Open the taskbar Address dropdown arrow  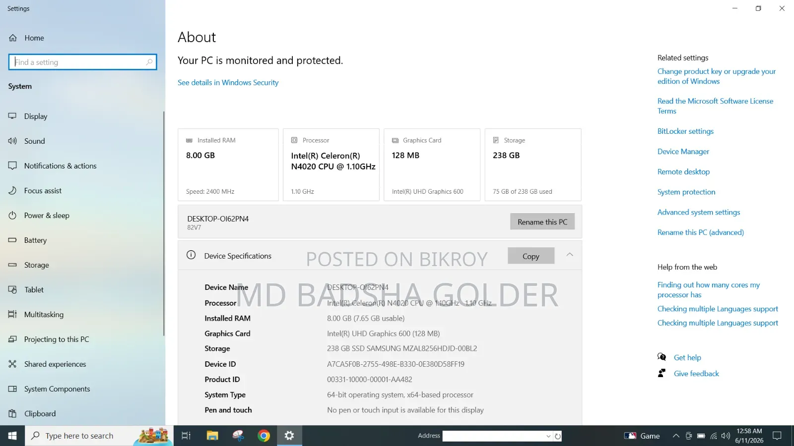pos(548,436)
